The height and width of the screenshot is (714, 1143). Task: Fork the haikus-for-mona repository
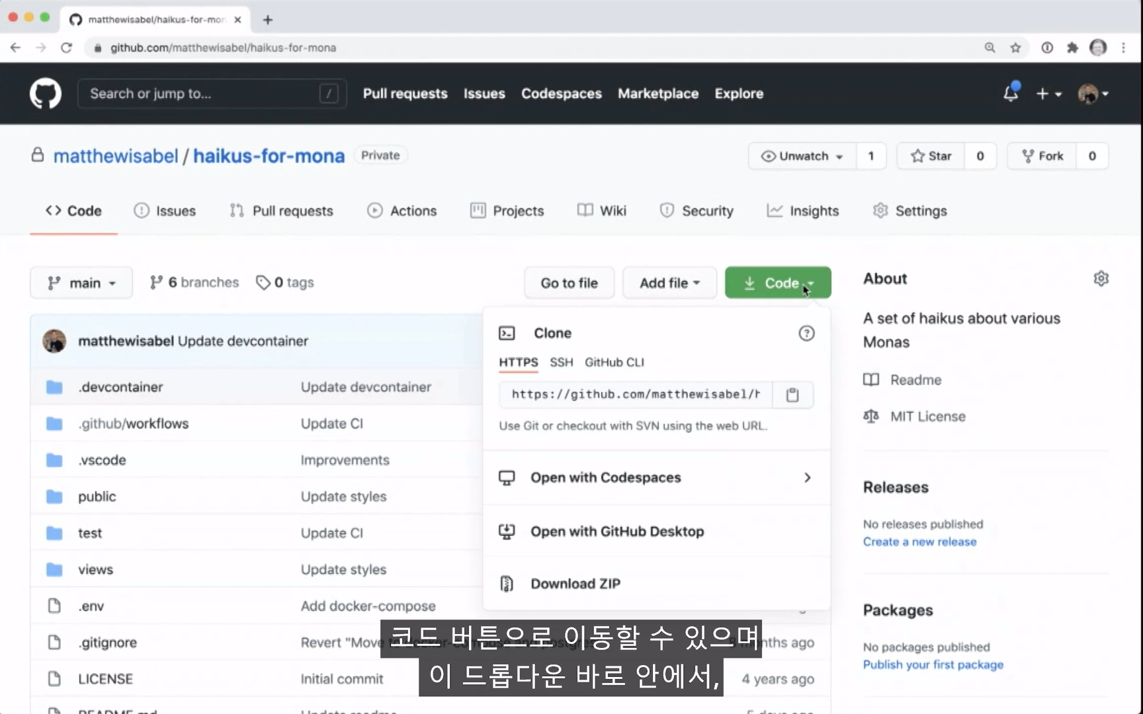click(1042, 156)
